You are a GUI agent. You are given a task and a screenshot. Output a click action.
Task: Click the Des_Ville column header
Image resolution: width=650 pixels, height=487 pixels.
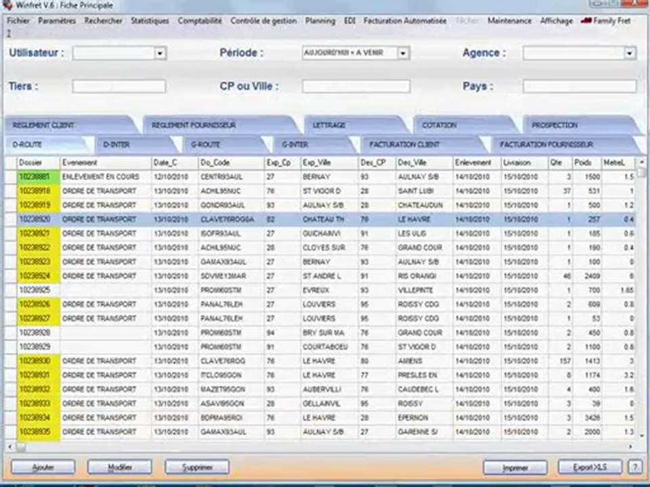[x=425, y=163]
